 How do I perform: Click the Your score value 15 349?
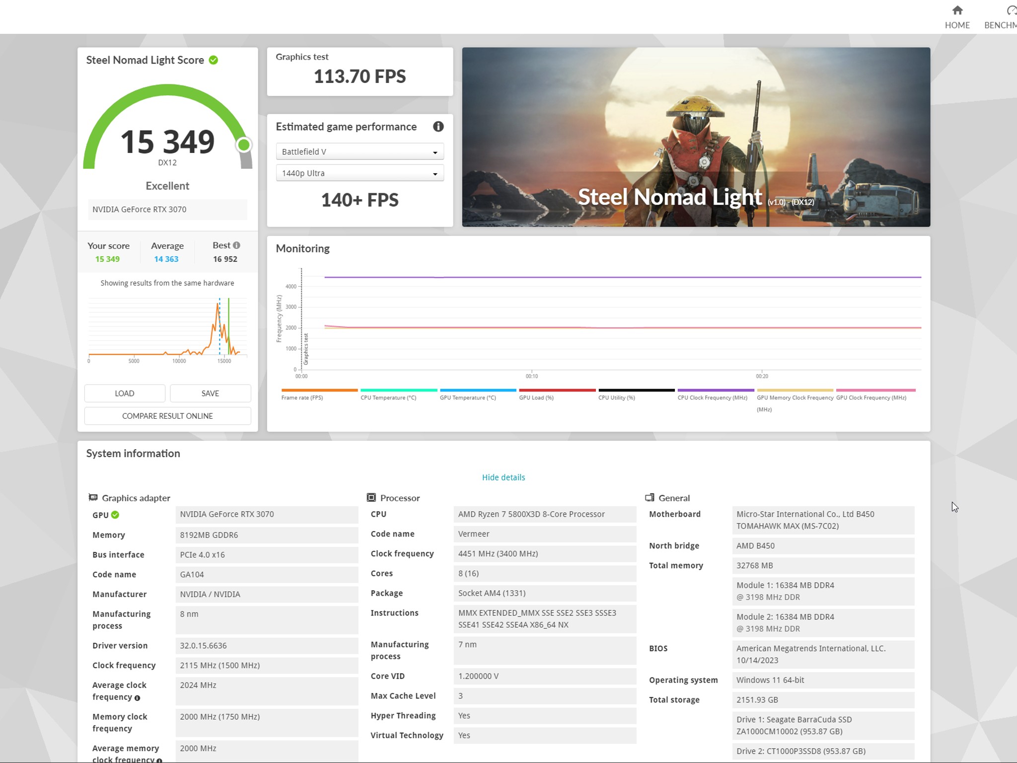107,259
